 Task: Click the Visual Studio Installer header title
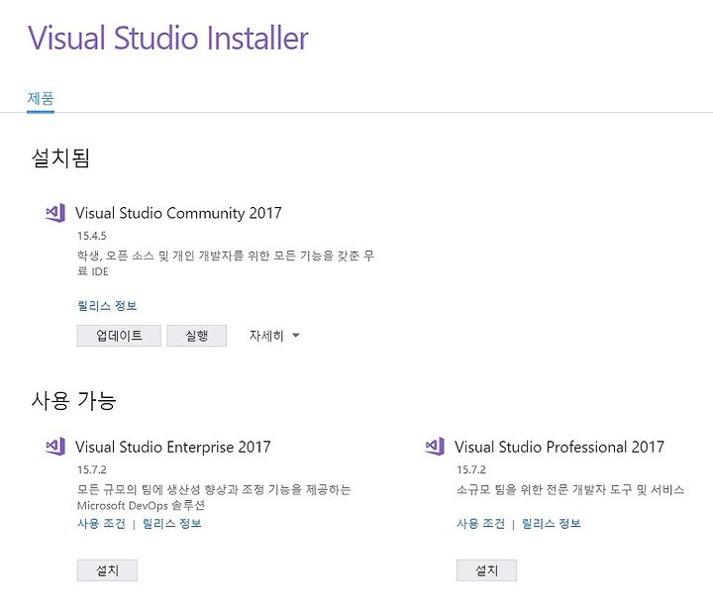168,38
